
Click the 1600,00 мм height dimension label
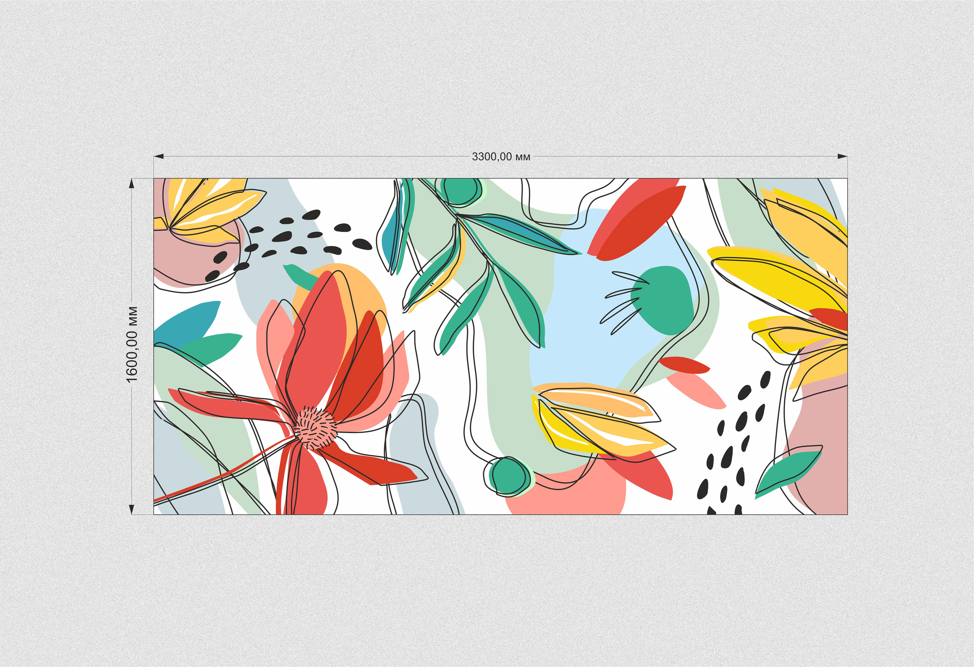pos(132,344)
